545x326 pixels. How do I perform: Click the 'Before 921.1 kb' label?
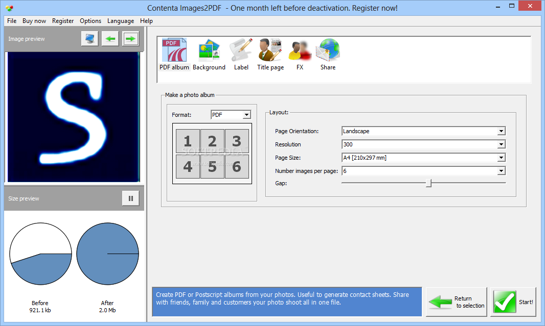coord(40,307)
